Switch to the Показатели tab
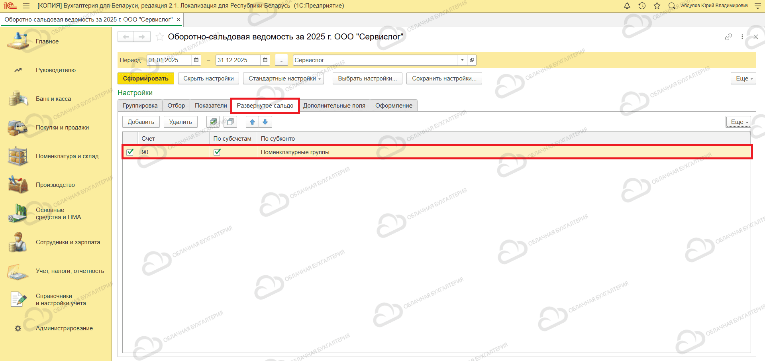765x361 pixels. [211, 106]
